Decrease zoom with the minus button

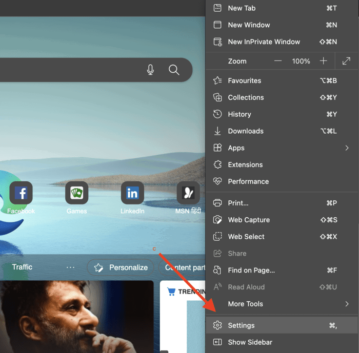click(x=278, y=61)
